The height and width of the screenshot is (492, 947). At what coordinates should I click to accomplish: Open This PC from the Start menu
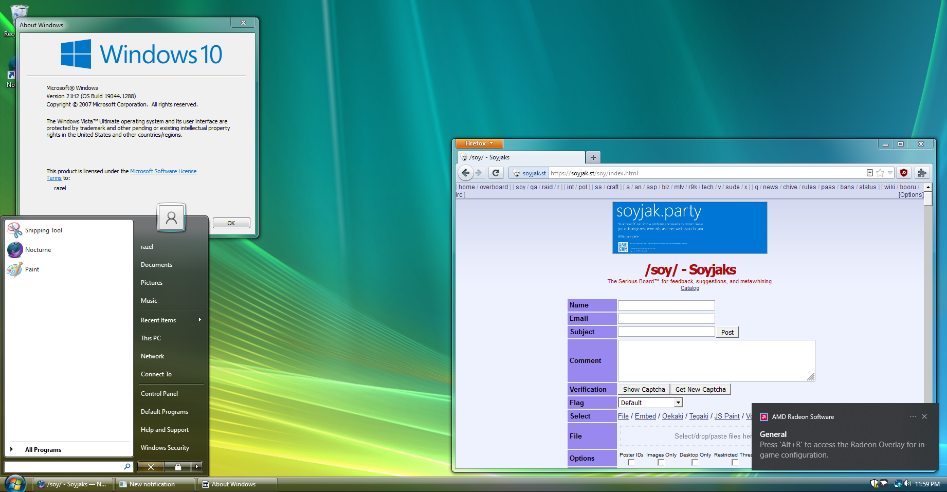(x=151, y=338)
